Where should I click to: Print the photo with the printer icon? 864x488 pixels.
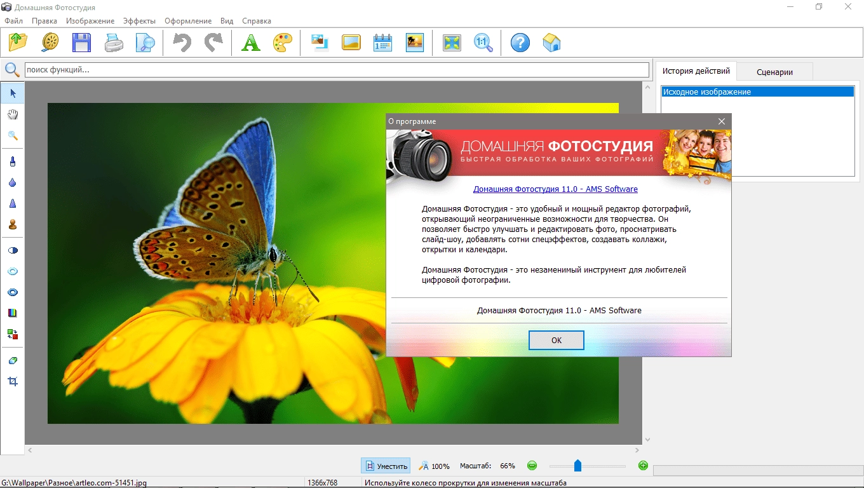coord(114,43)
